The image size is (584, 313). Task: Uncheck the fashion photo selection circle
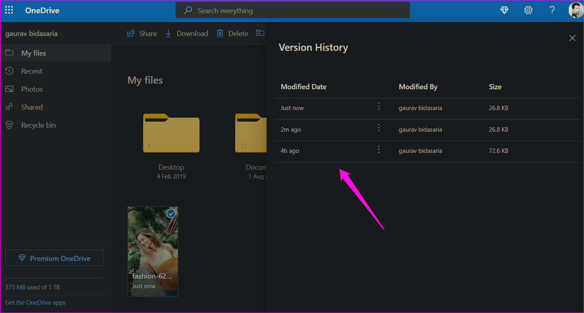click(171, 214)
